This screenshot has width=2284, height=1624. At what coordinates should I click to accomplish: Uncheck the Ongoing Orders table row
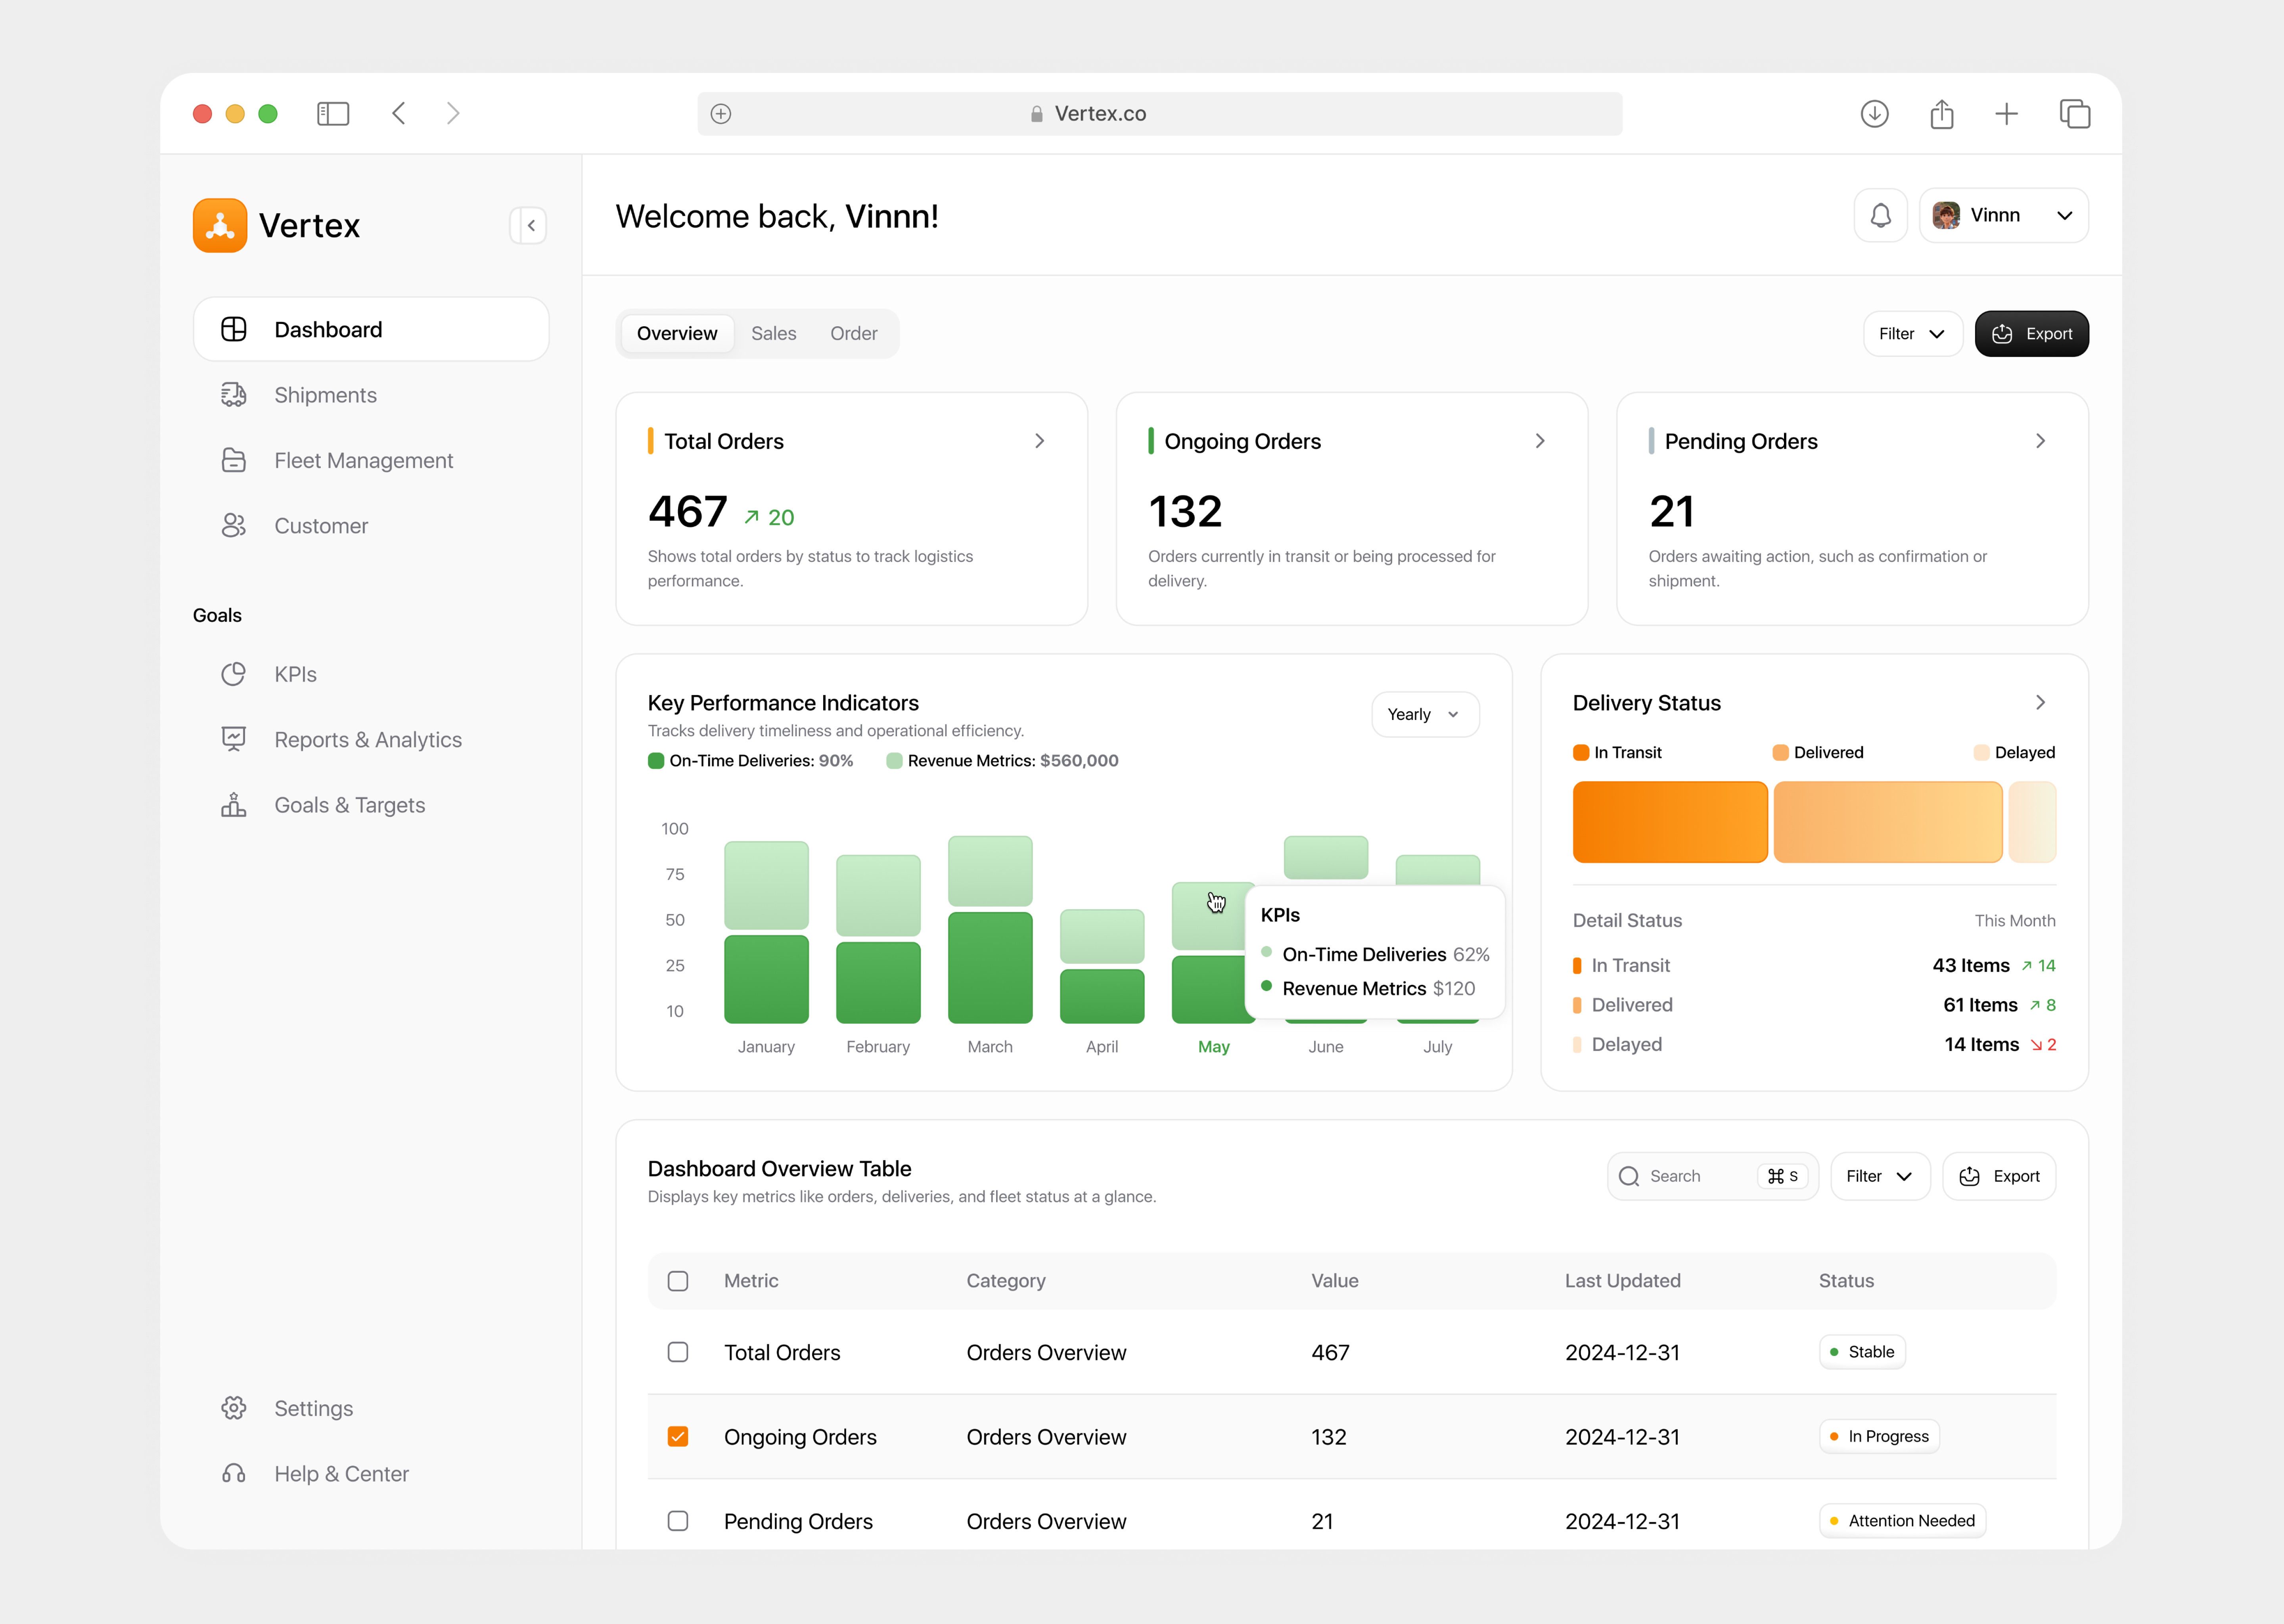click(679, 1436)
